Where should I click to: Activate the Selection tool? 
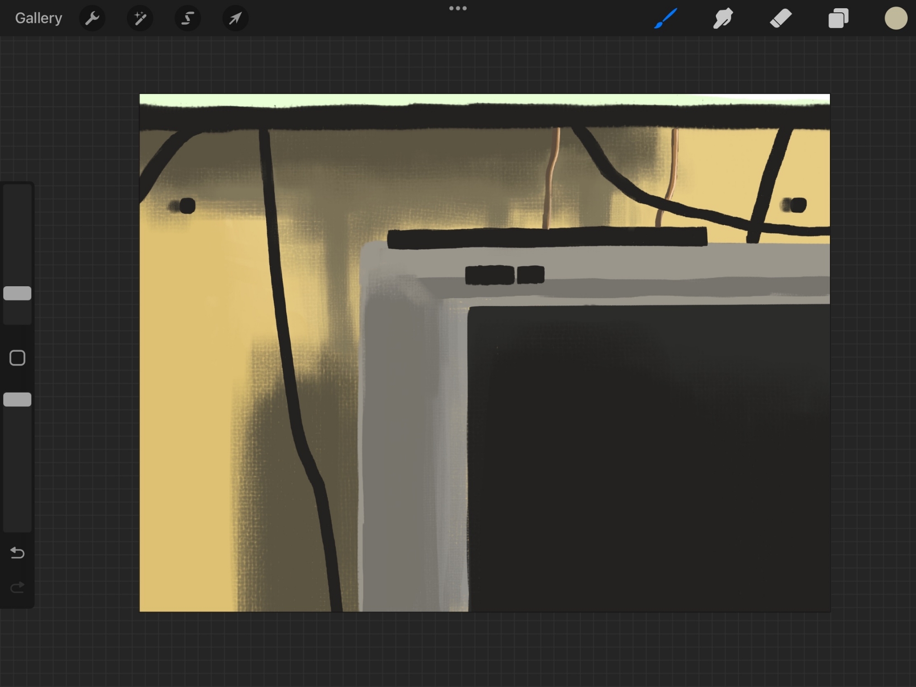coord(187,18)
